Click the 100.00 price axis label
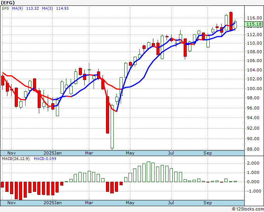The width and height of the screenshot is (264, 212). (254, 89)
